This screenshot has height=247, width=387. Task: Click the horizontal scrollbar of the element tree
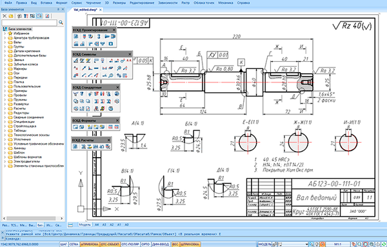33,219
